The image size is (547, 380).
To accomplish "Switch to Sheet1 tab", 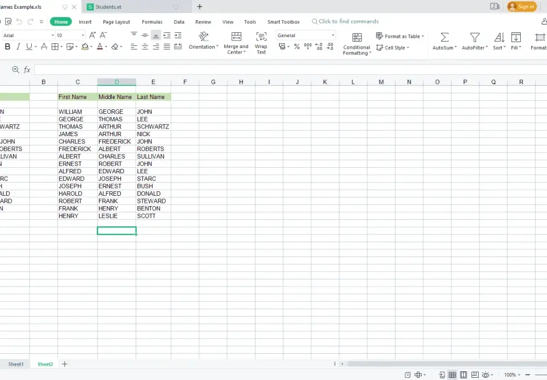I will 16,364.
